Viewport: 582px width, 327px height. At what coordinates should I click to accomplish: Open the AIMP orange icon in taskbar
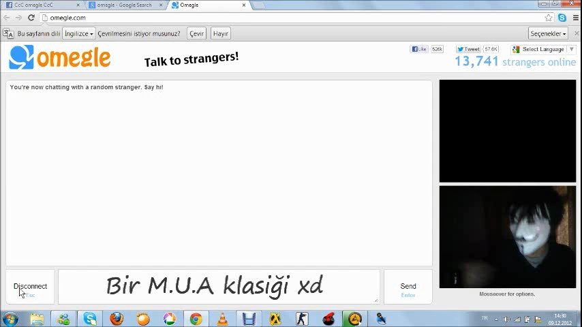[354, 319]
